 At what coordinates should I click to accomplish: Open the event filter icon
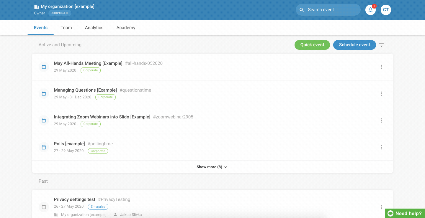click(381, 45)
